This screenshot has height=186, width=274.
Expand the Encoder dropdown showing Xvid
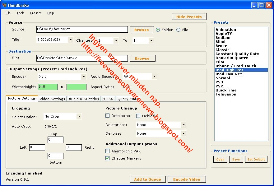coord(84,77)
